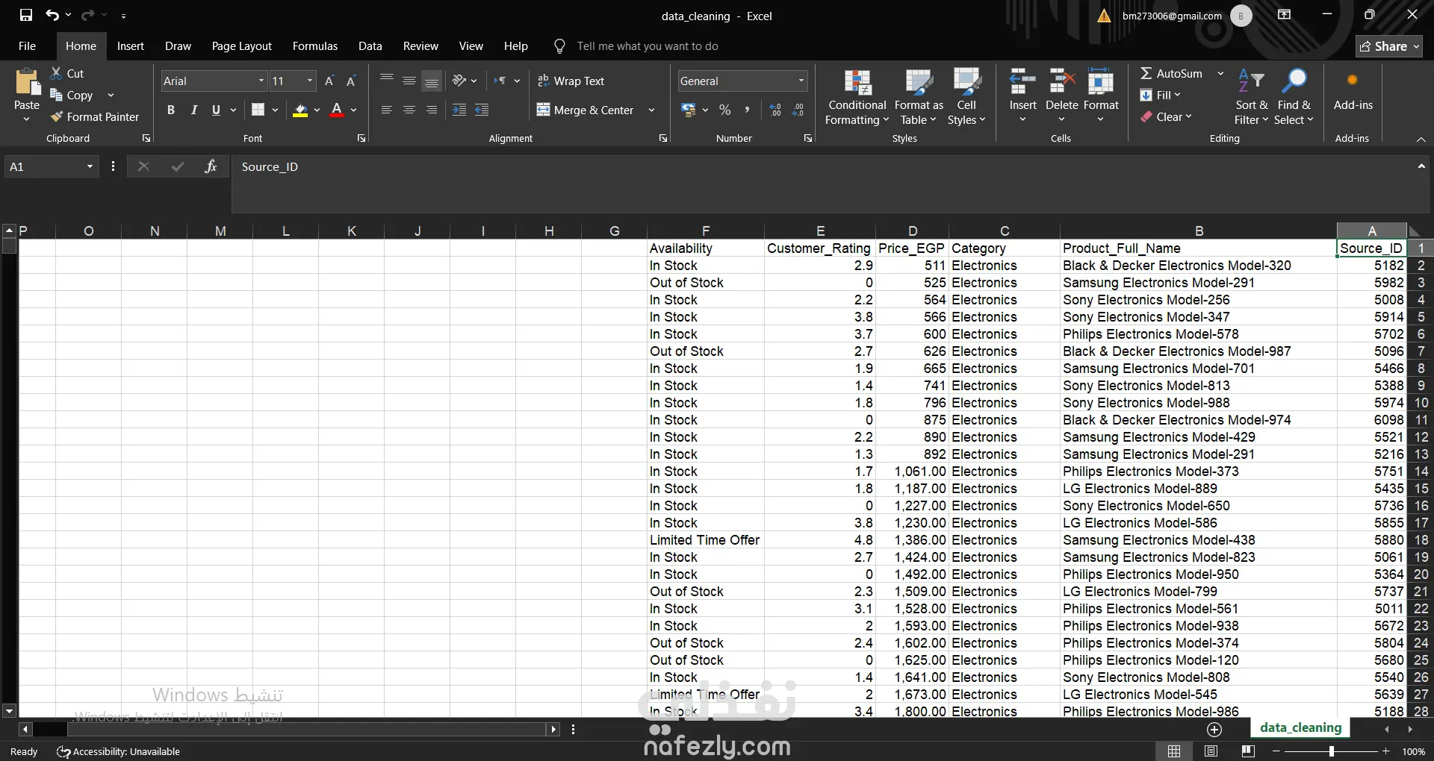
Task: Toggle Bold formatting
Action: tap(171, 110)
